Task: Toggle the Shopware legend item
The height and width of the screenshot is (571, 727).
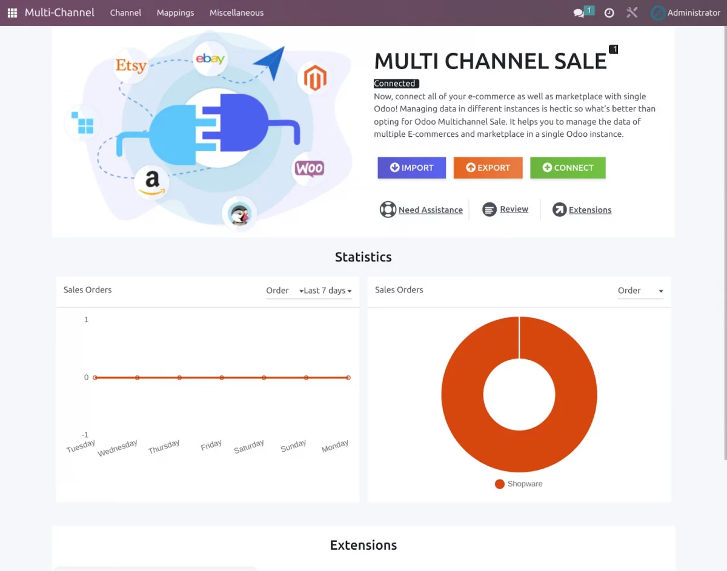Action: [x=519, y=484]
